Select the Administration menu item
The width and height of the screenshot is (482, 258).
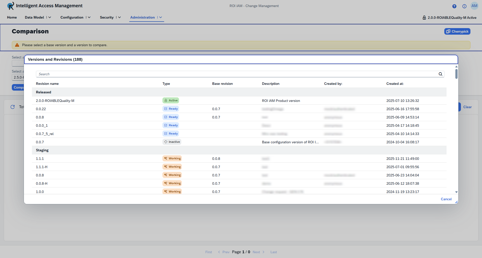pyautogui.click(x=142, y=17)
